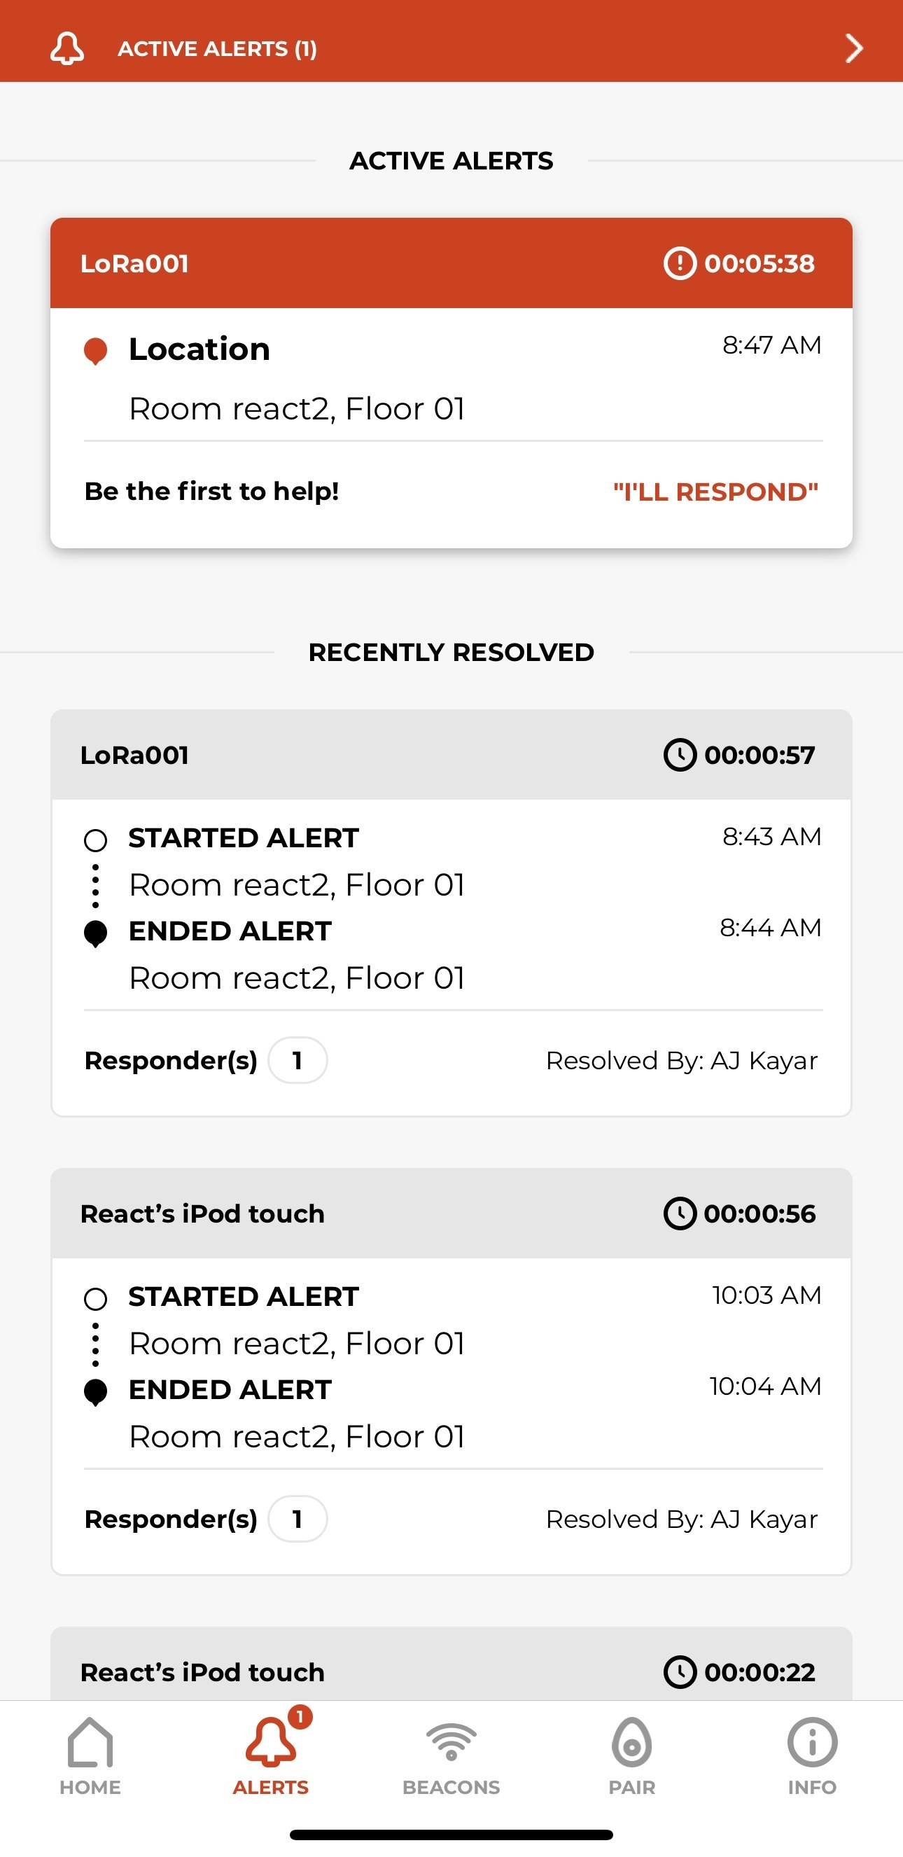Click the clock icon beside 00:00:57

tap(680, 755)
